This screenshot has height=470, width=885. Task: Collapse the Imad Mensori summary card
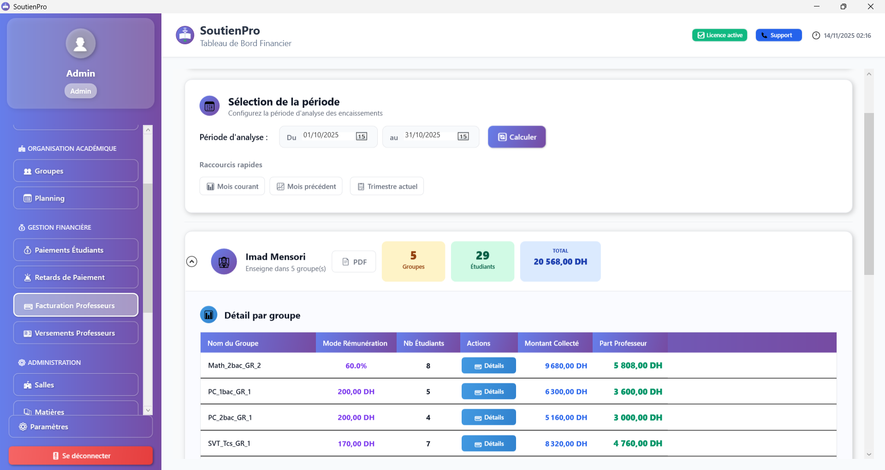pyautogui.click(x=192, y=261)
